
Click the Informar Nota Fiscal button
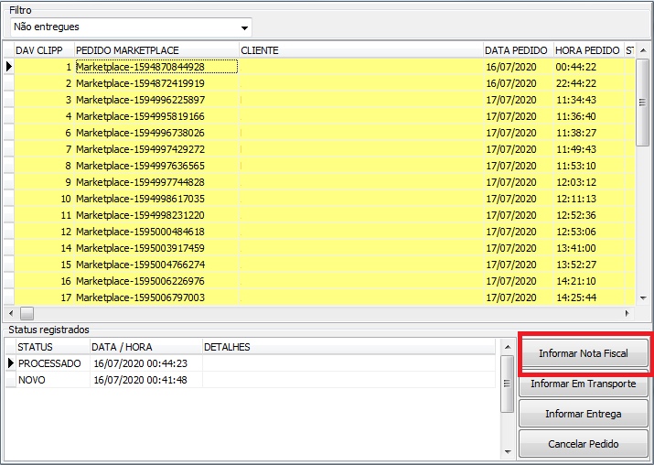(584, 353)
